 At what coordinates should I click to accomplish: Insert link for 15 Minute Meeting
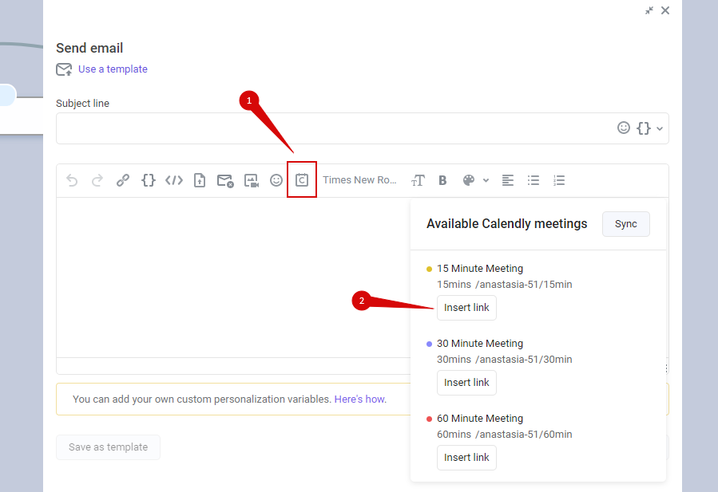point(466,308)
